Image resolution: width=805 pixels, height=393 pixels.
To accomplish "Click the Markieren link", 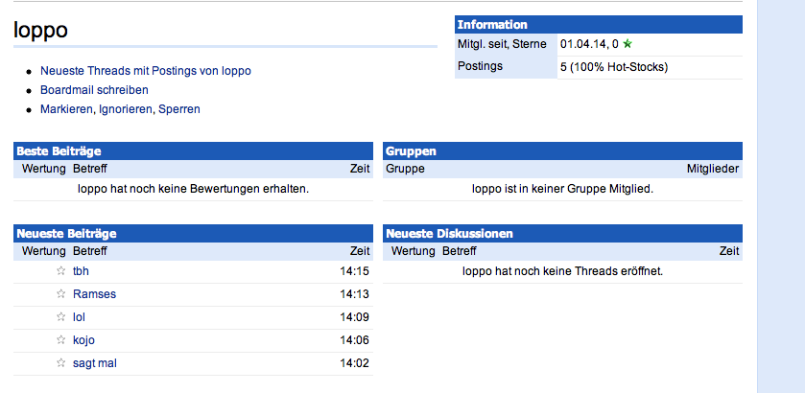I will (67, 109).
